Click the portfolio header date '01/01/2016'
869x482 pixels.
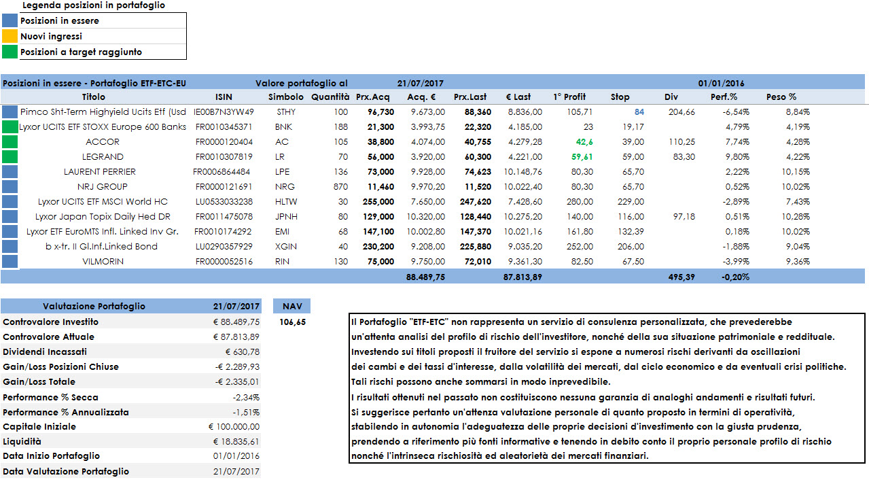click(722, 83)
